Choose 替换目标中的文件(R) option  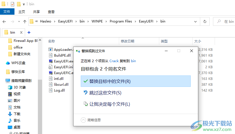[136, 81]
